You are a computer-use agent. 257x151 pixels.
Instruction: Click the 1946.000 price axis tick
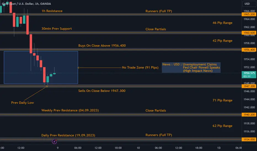[249, 91]
